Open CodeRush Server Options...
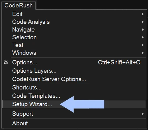Viewport: 148px width, 130px height. [74, 79]
